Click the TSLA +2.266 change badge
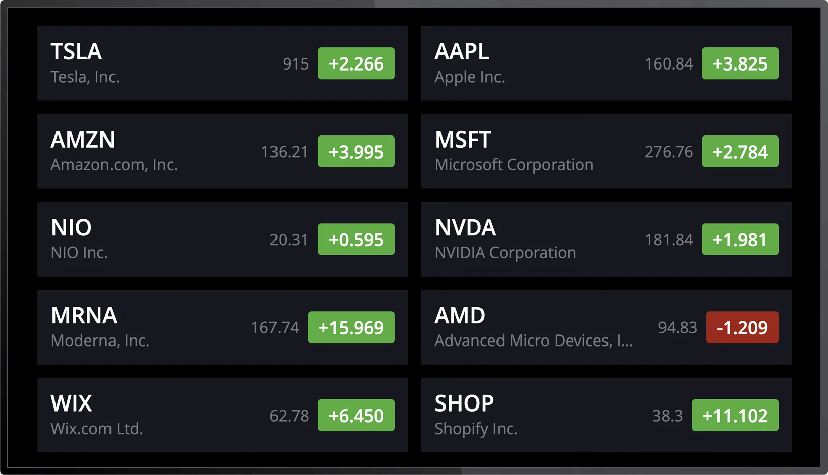Screen dimensions: 828x475 click(x=356, y=63)
